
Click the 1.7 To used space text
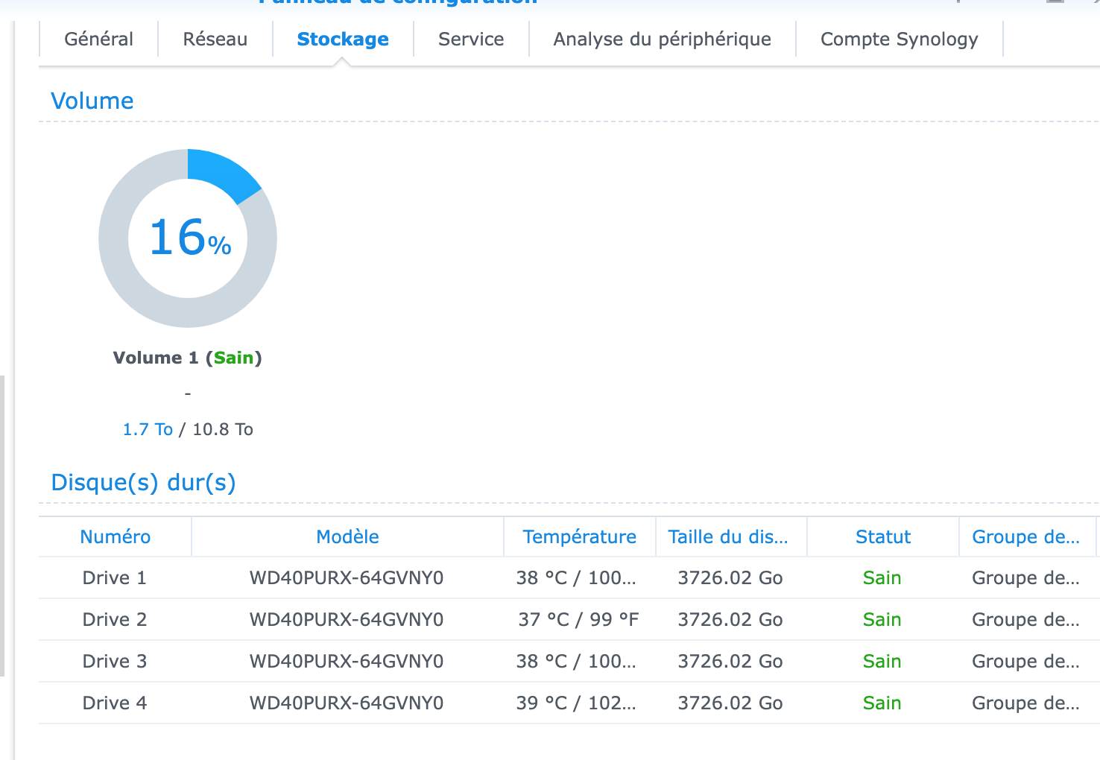pos(148,430)
